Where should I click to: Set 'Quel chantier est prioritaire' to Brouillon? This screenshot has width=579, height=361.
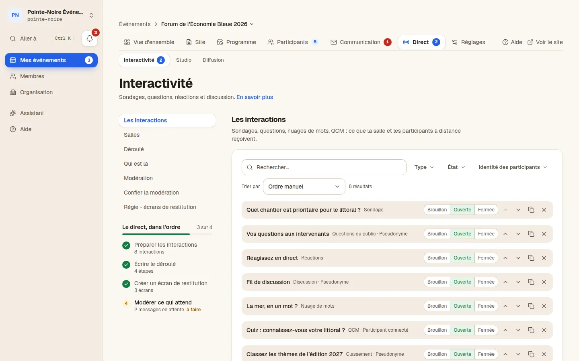tap(437, 210)
